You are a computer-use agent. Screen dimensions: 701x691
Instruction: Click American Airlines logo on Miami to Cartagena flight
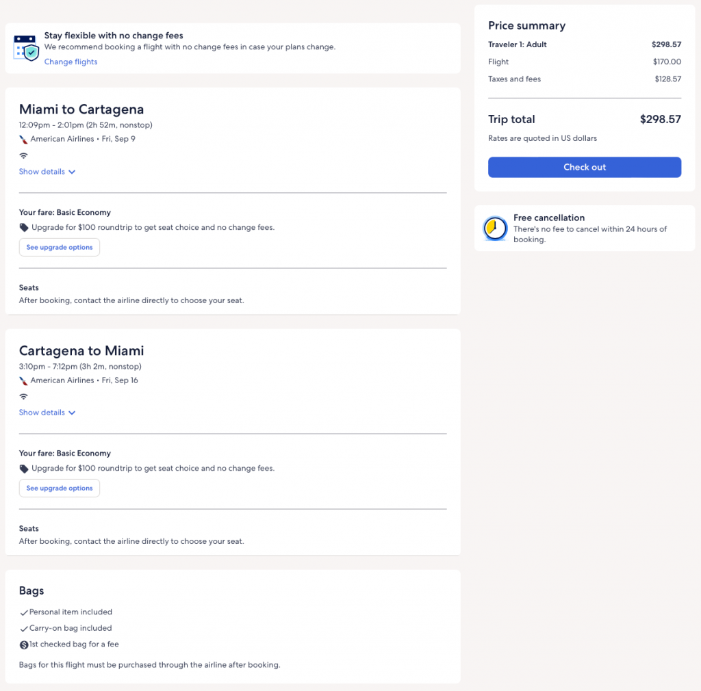[x=24, y=140]
